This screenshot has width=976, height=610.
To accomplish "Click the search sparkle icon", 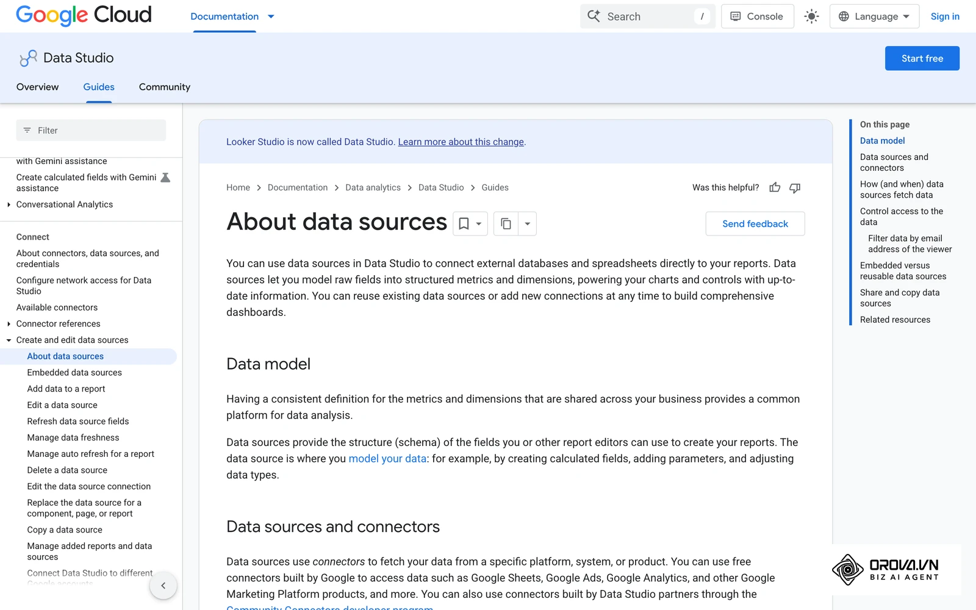I will pos(594,16).
